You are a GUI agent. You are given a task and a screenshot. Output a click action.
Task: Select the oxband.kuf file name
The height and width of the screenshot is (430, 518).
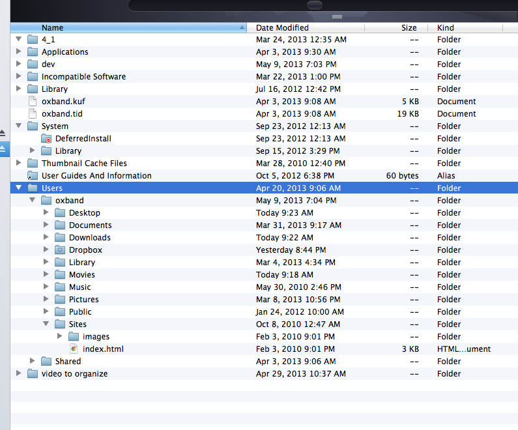tap(63, 101)
